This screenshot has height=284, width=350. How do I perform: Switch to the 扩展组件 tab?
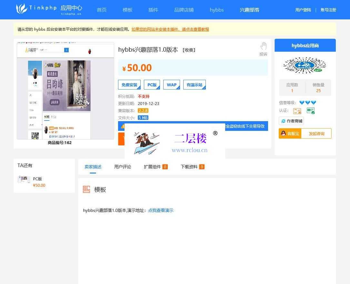155,167
